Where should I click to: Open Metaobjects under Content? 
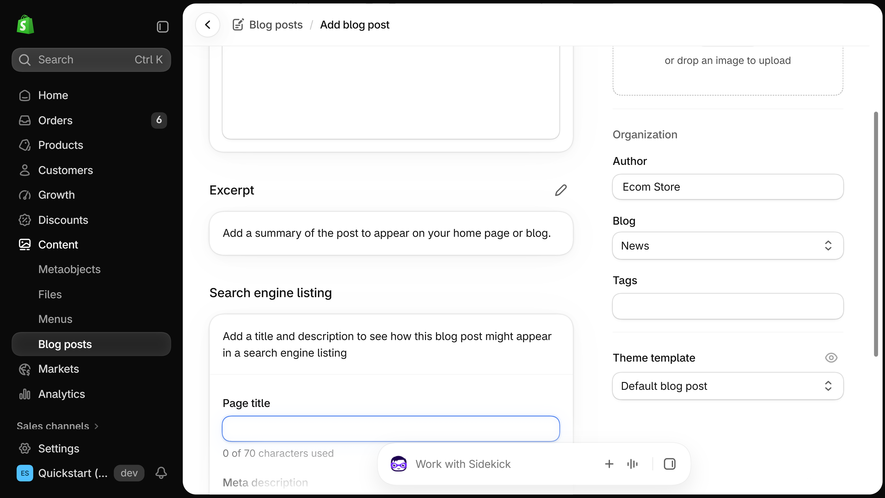point(91,269)
